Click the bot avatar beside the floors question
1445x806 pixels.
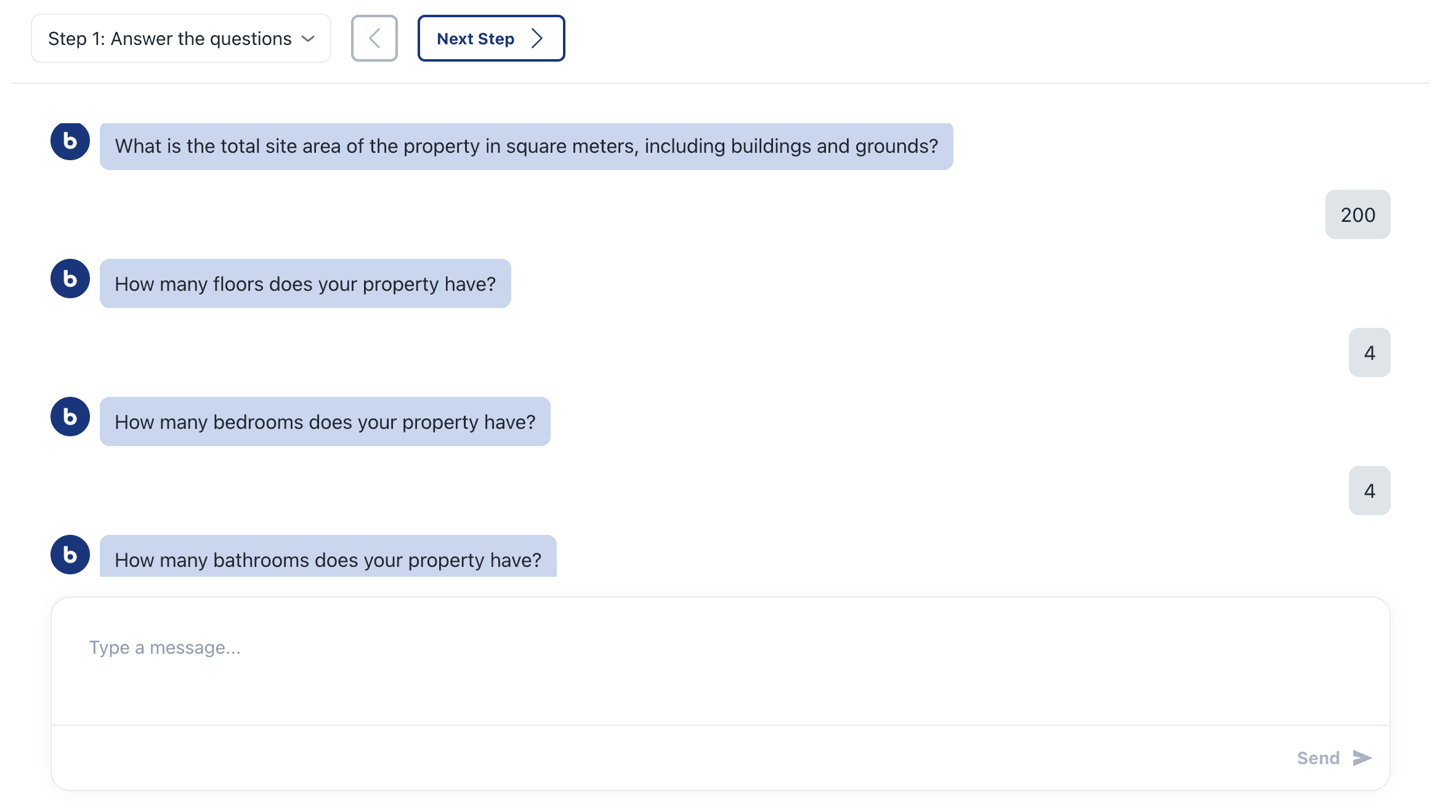click(x=70, y=279)
